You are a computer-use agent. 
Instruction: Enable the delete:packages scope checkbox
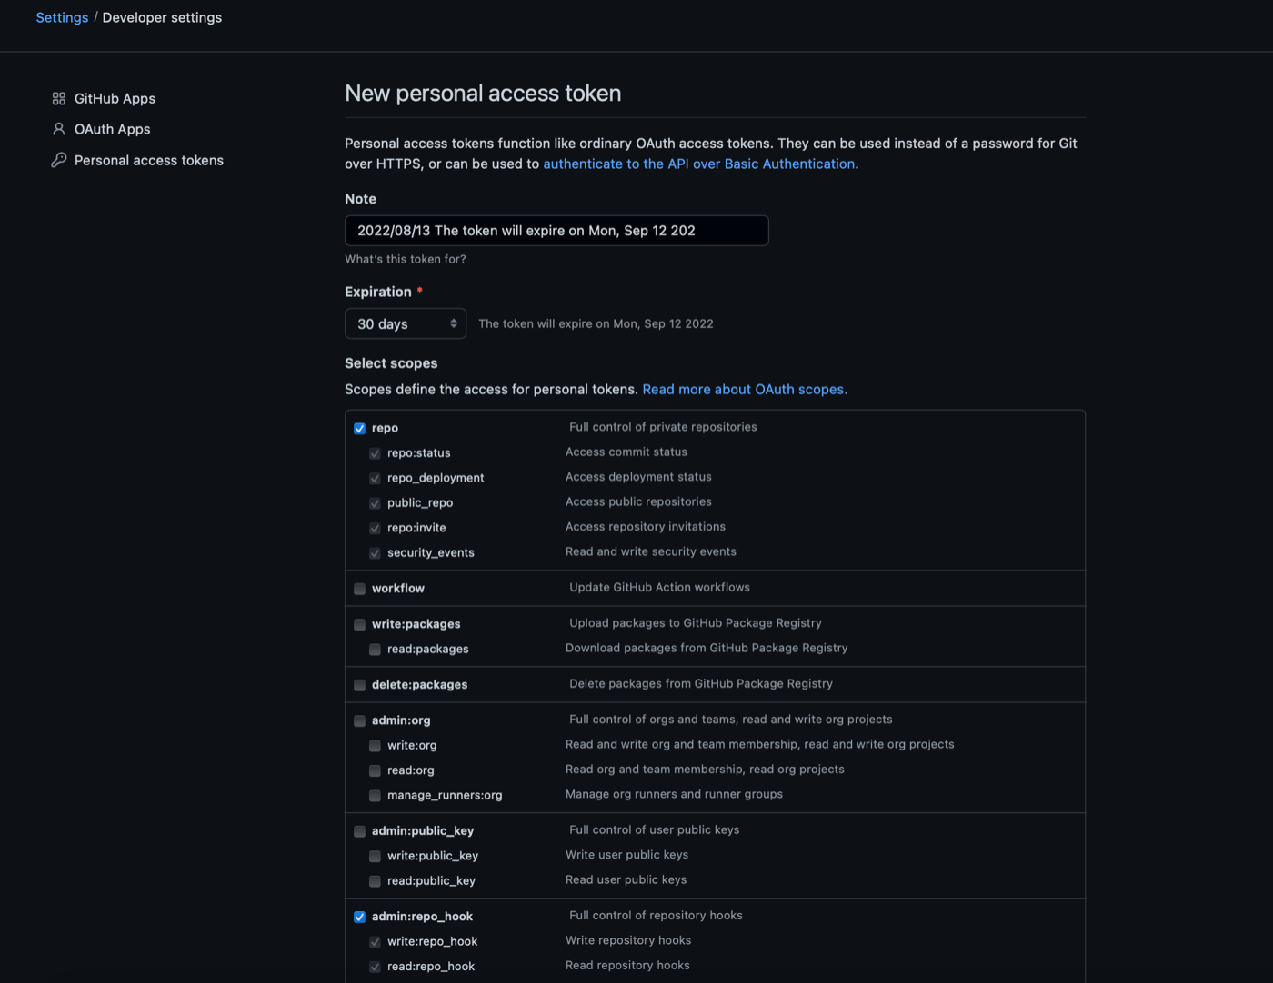(x=360, y=685)
